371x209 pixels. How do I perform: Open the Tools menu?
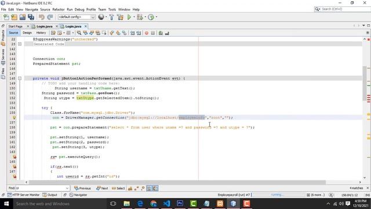pos(112,9)
